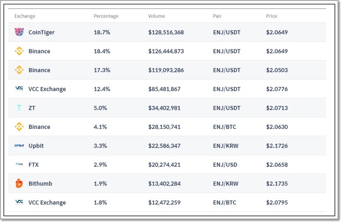Screen dimensions: 341x222
Task: Click the ZT exchange logo icon
Action: click(19, 108)
